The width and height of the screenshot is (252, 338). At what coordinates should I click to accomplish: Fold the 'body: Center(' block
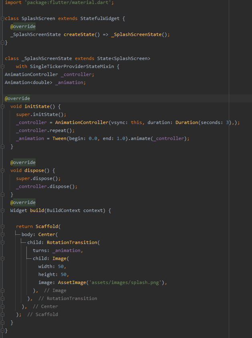pyautogui.click(x=2, y=234)
